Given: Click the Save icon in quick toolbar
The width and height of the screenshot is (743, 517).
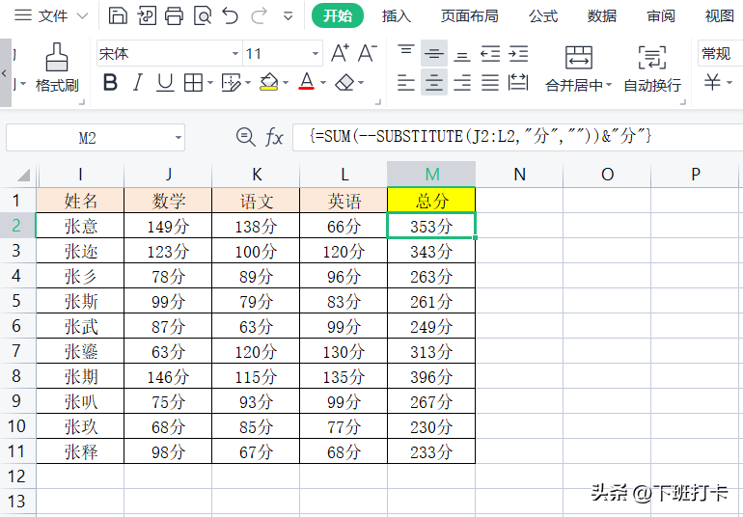Looking at the screenshot, I should 118,15.
